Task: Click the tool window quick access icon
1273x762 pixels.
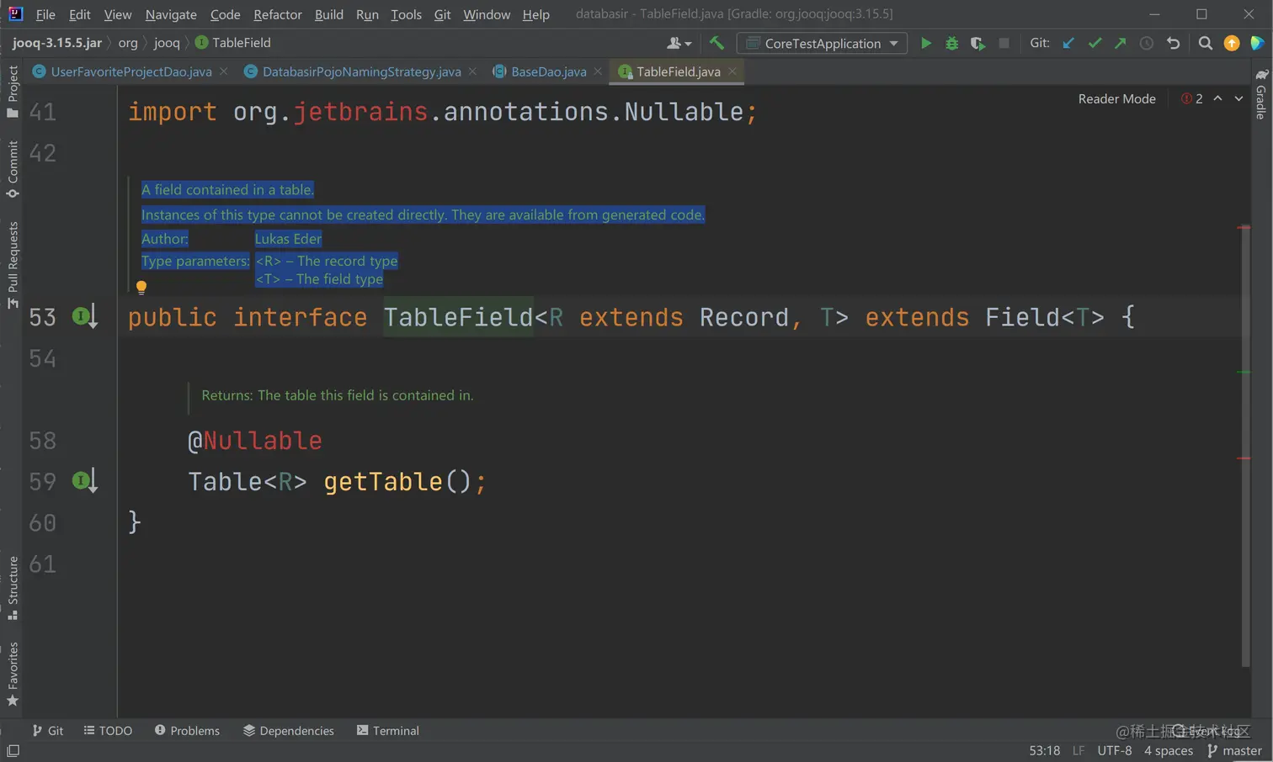Action: pos(13,750)
